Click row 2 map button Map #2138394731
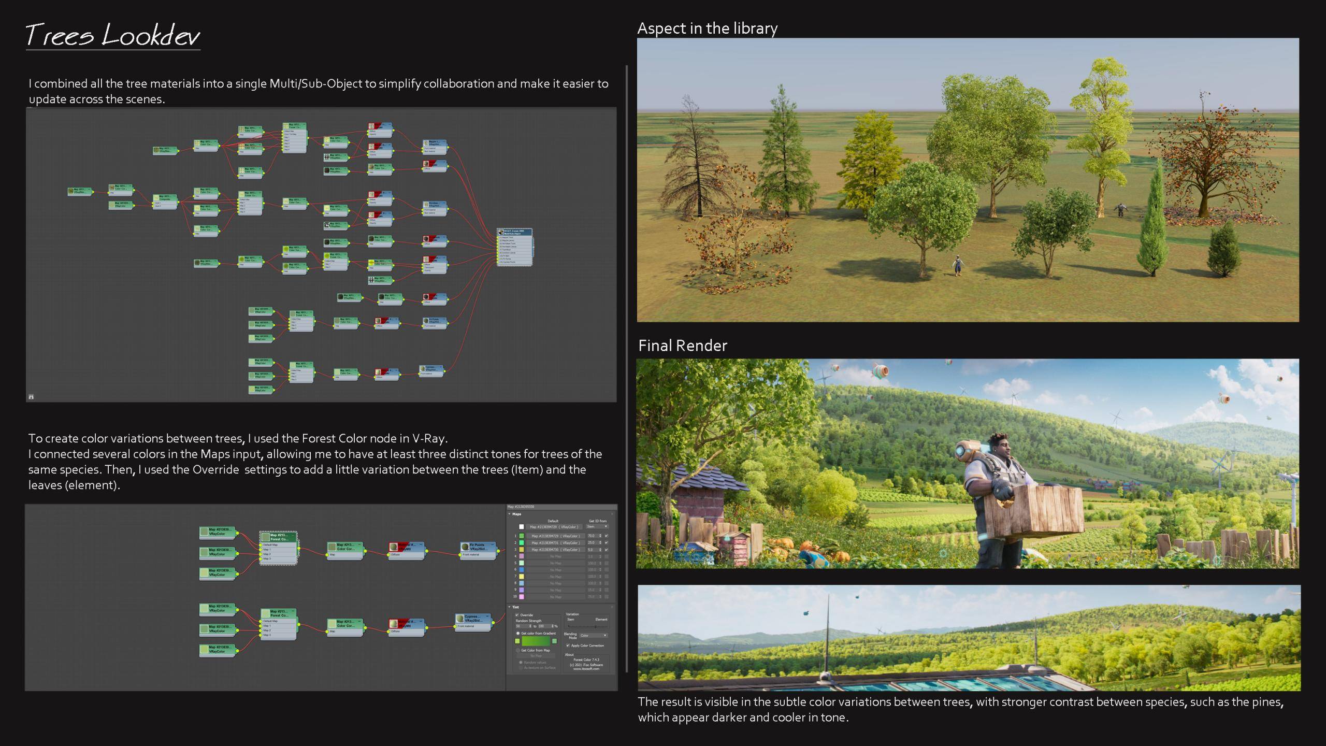The width and height of the screenshot is (1326, 746). tap(556, 542)
